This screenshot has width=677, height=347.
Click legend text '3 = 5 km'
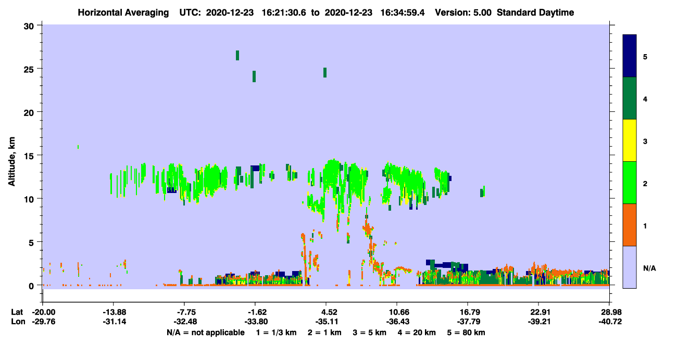(369, 332)
